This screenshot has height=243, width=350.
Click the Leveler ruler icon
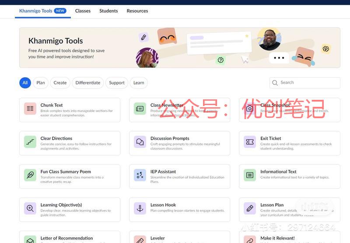point(140,239)
